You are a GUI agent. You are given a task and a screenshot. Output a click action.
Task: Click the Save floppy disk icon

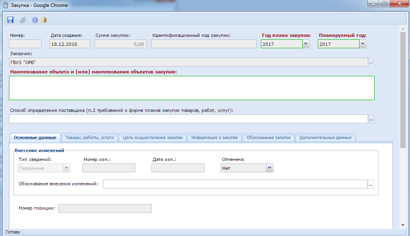pyautogui.click(x=11, y=20)
